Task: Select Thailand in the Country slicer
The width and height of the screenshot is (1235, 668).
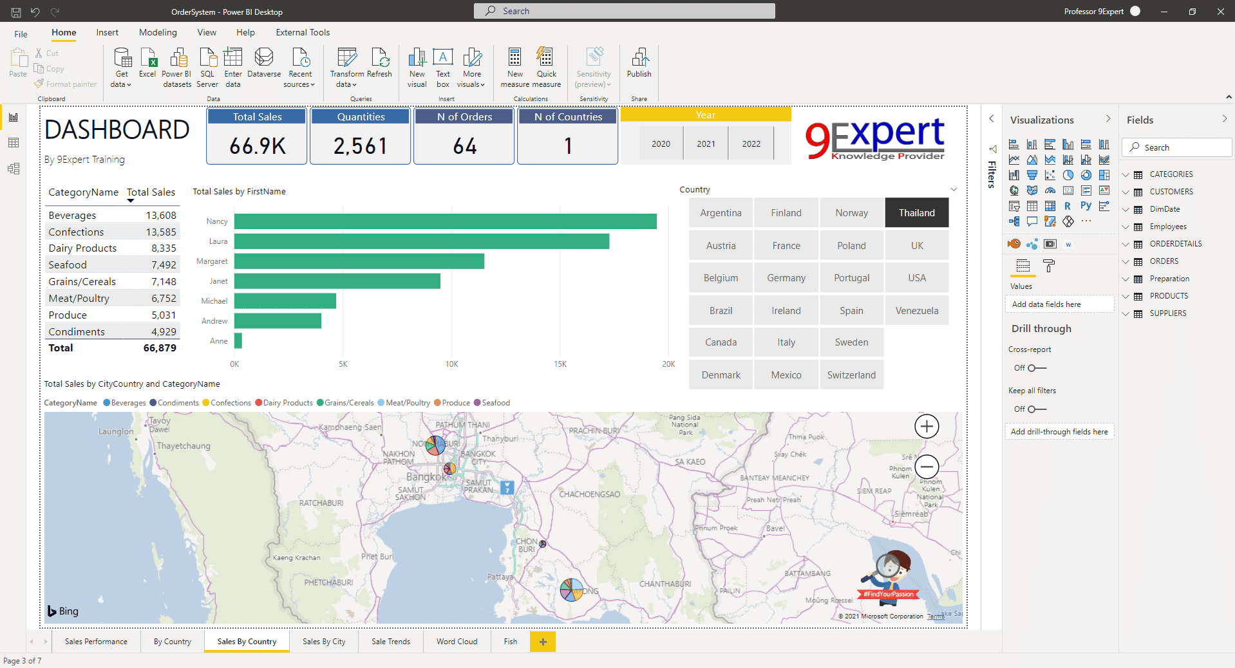Action: point(916,212)
